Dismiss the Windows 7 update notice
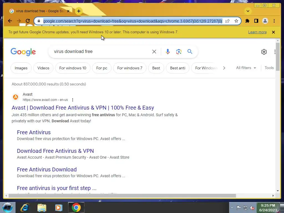Viewport: 284px width, 213px height. pos(273,32)
